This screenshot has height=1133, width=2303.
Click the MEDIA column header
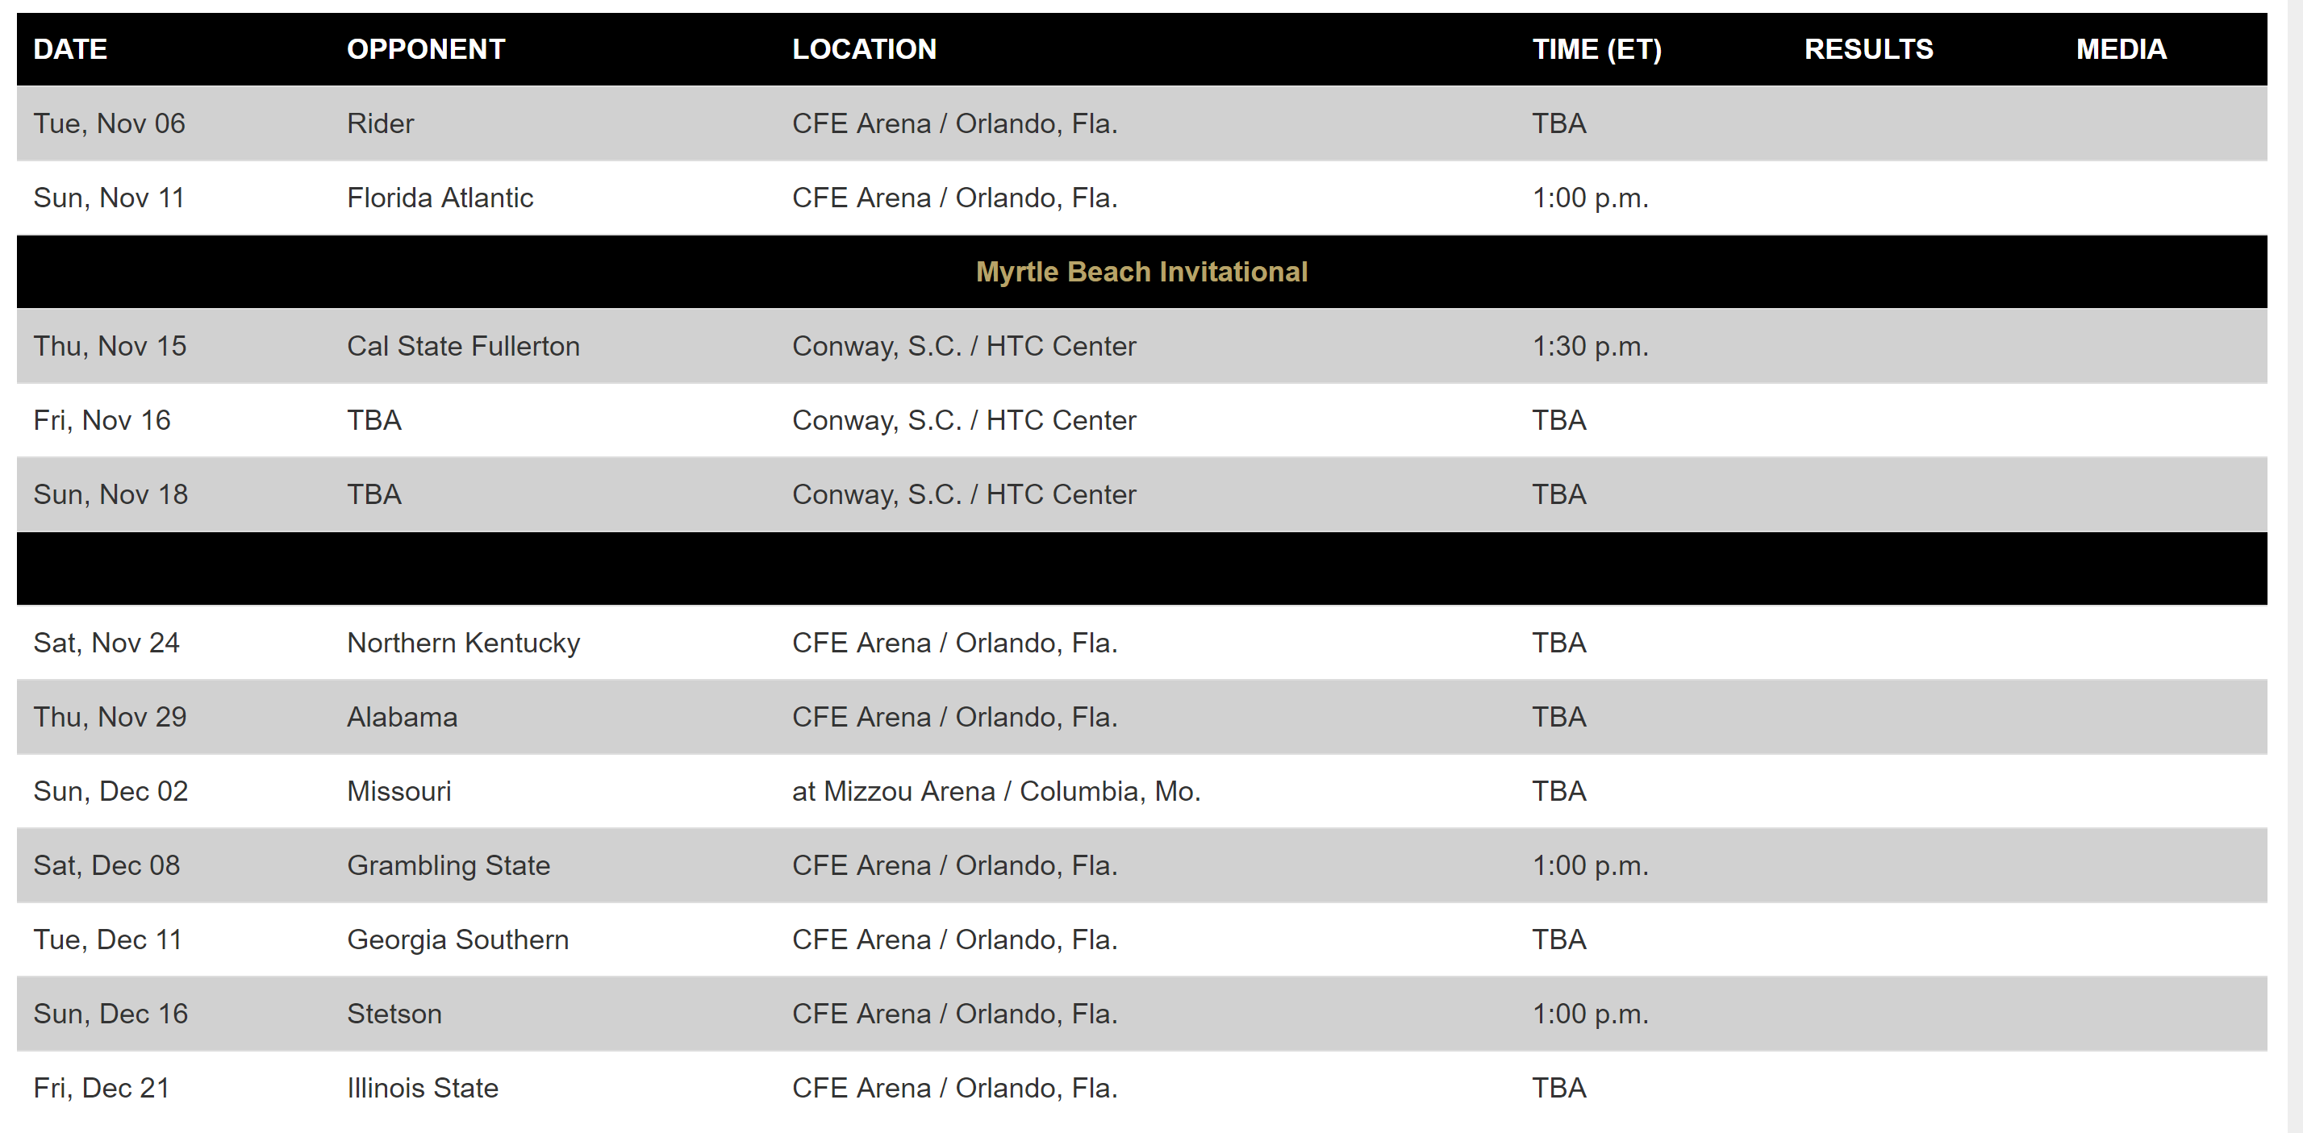point(2121,49)
